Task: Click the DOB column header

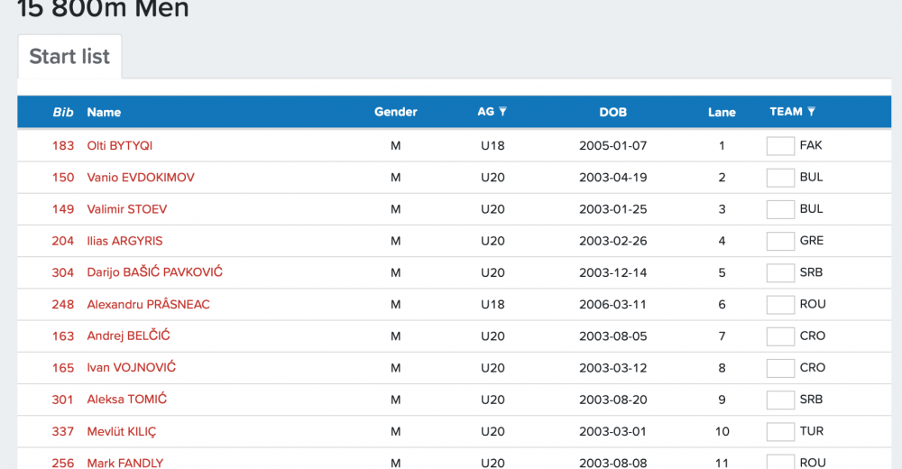Action: [x=612, y=113]
